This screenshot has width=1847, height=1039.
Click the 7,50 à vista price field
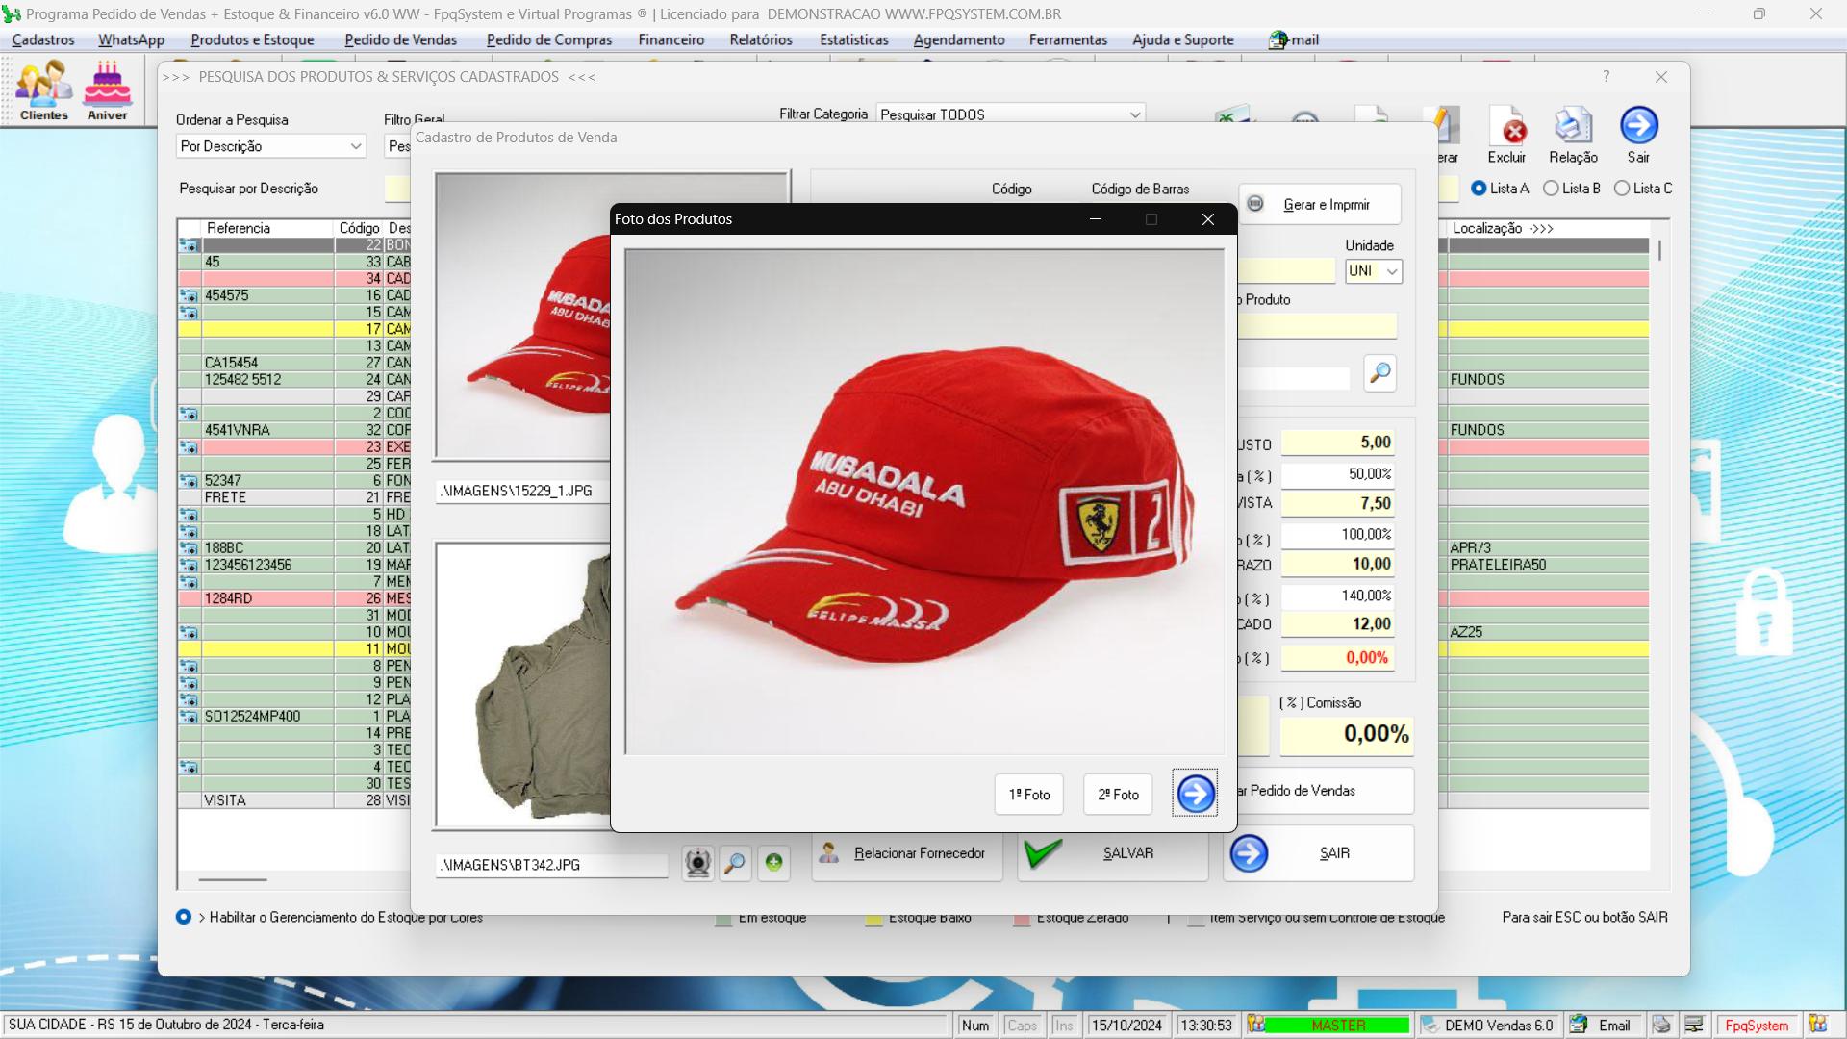(1338, 503)
